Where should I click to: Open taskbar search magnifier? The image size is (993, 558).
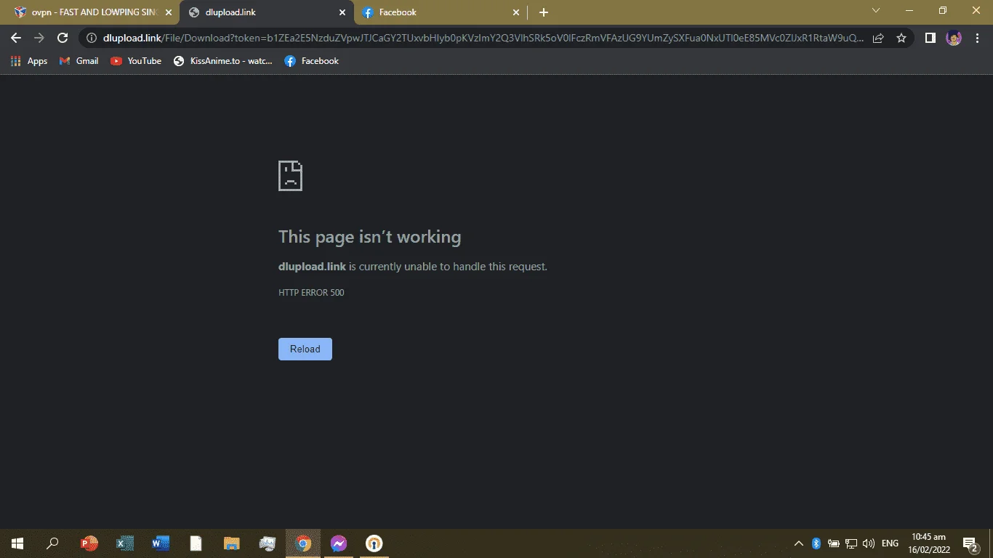52,543
